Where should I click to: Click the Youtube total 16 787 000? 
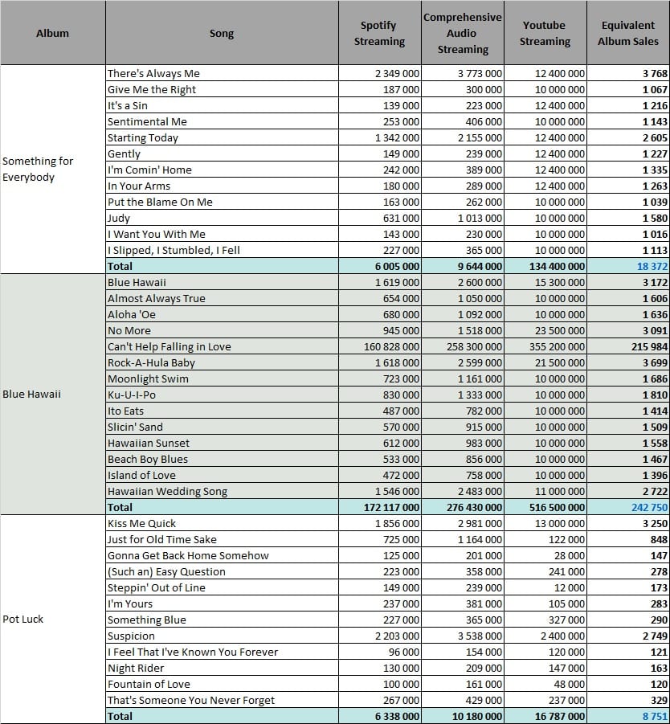[545, 716]
